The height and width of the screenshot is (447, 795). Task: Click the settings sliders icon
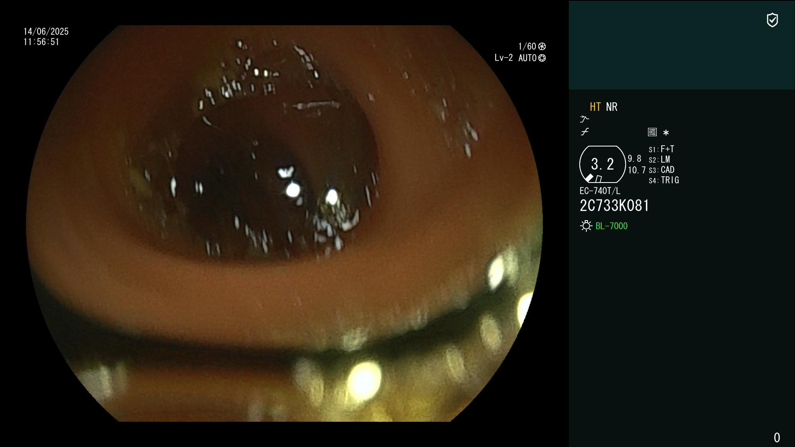[x=652, y=132]
